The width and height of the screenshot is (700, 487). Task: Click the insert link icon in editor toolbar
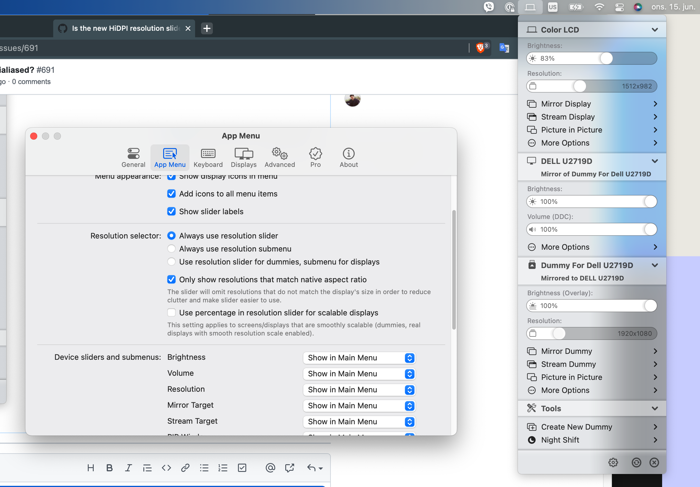click(185, 468)
